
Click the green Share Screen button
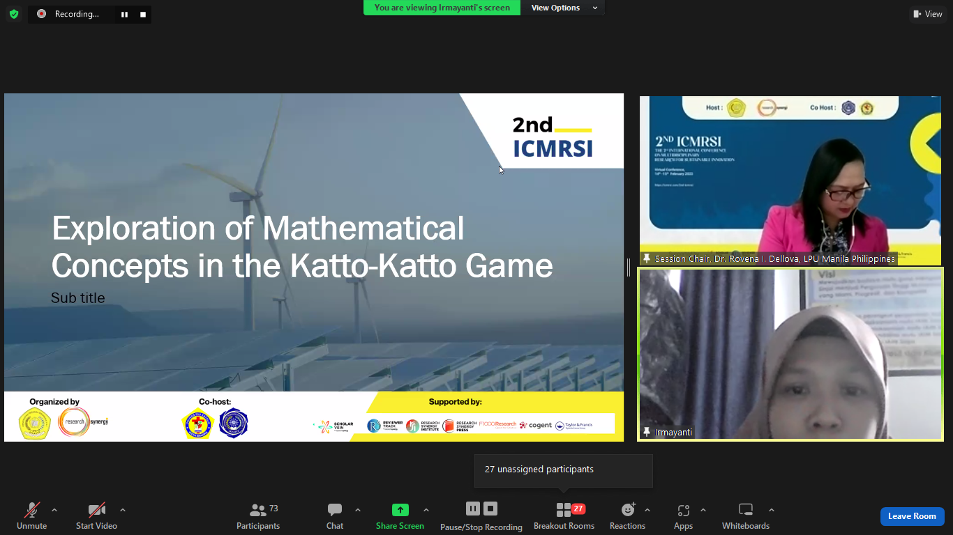tap(400, 515)
